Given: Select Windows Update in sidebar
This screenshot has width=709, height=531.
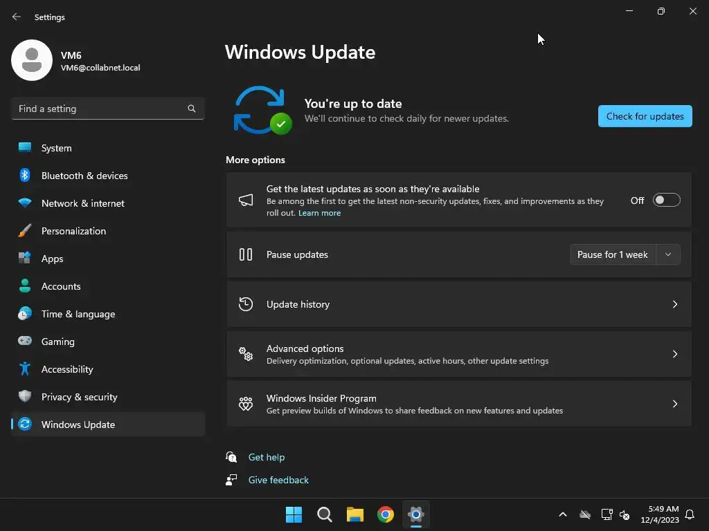Looking at the screenshot, I should 108,424.
